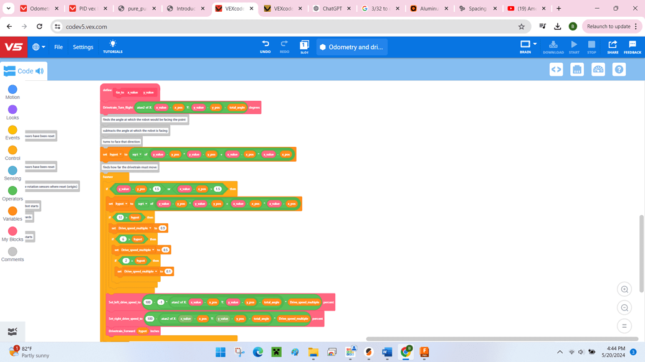Image resolution: width=645 pixels, height=362 pixels.
Task: Undo the last block edit
Action: point(264,45)
